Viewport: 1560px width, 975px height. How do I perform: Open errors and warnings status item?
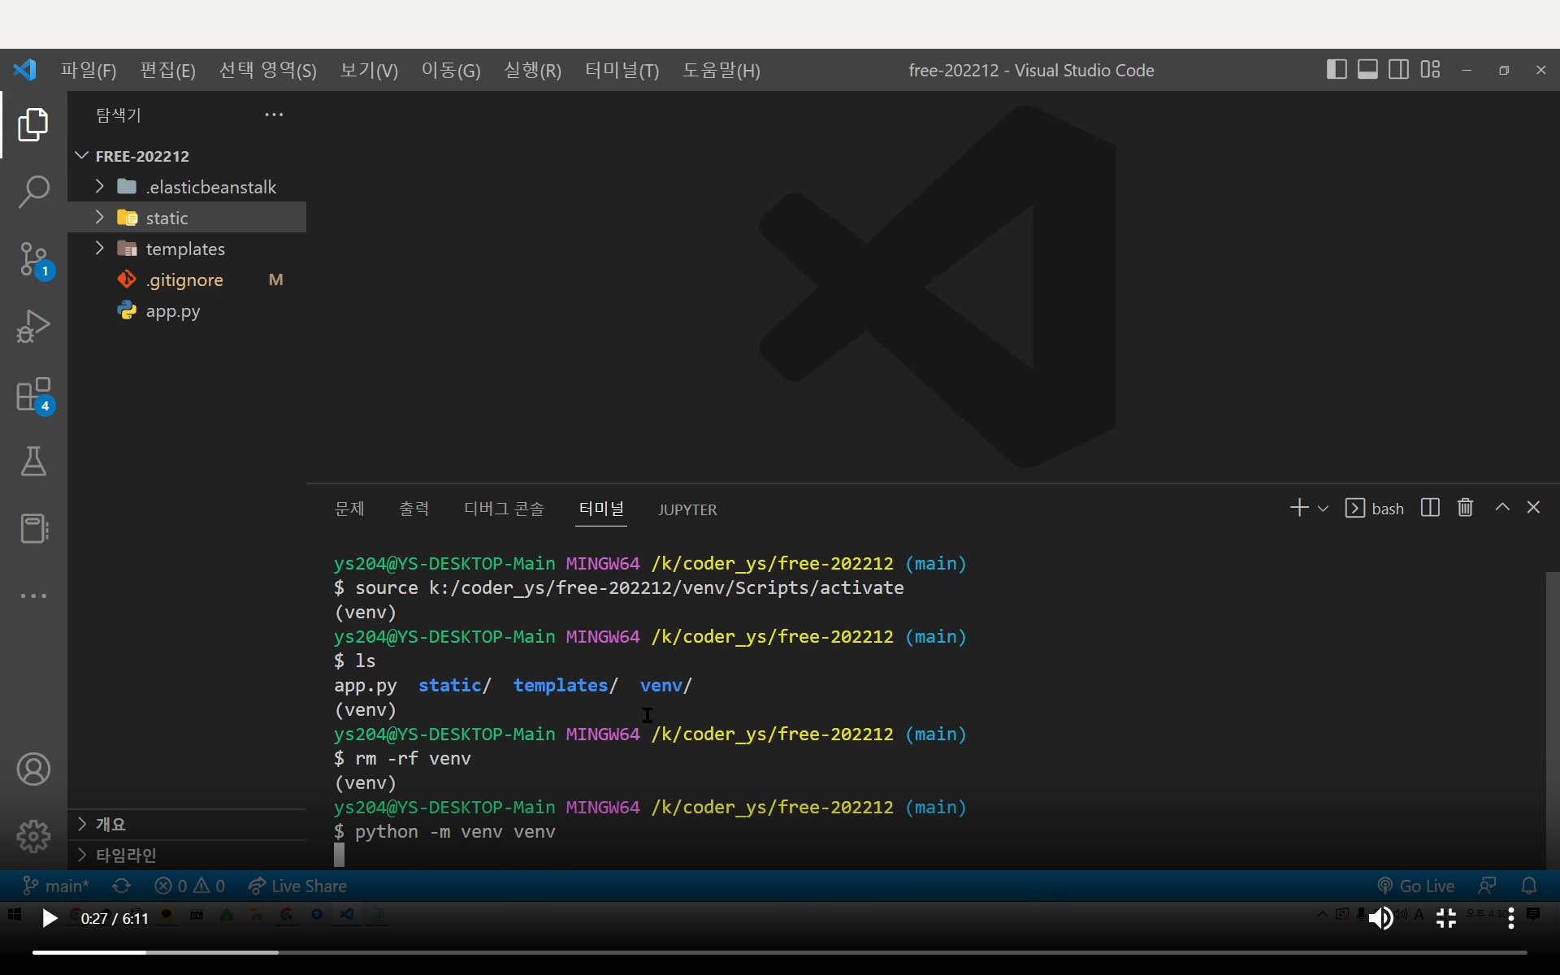pyautogui.click(x=189, y=886)
